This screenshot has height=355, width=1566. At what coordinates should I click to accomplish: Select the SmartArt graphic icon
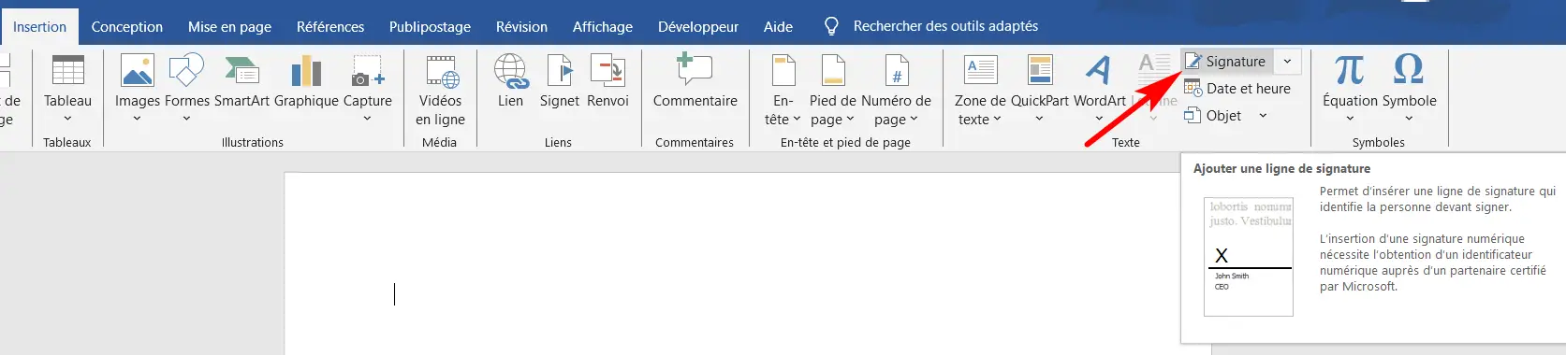pyautogui.click(x=241, y=71)
